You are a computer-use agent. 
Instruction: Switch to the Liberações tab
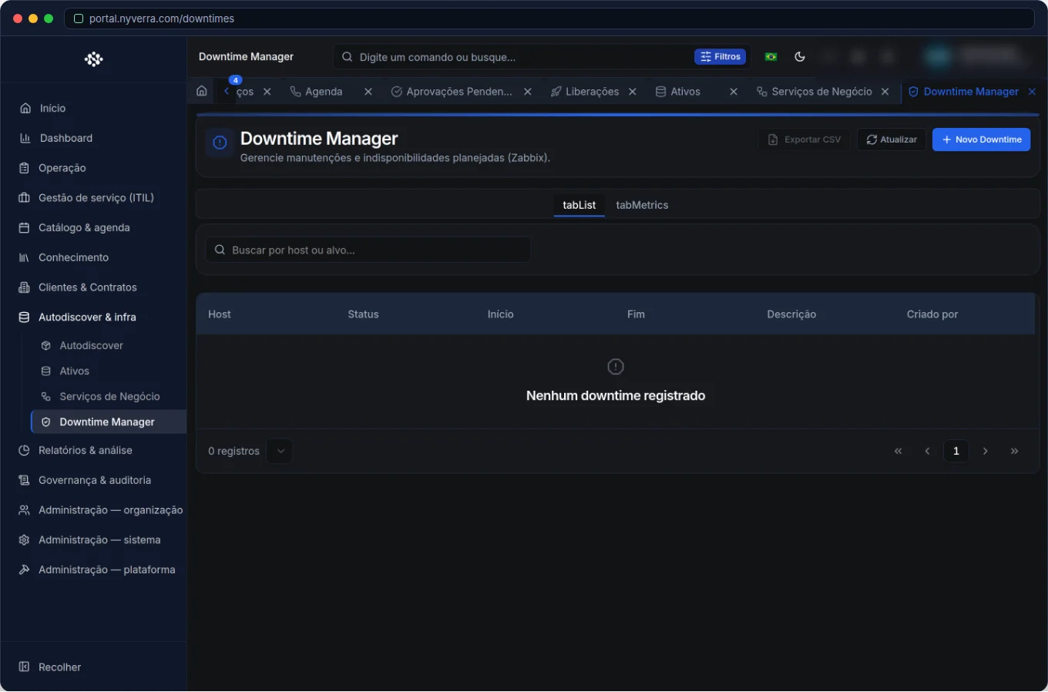pyautogui.click(x=592, y=92)
